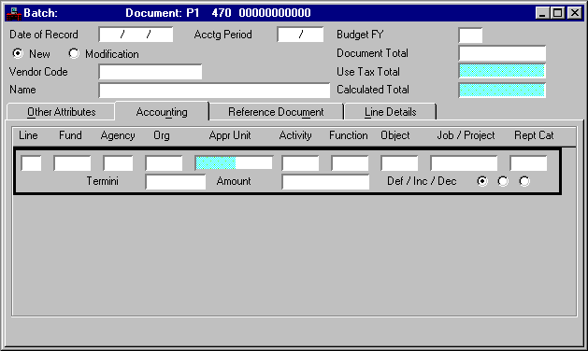
Task: Click the Document Total label
Action: tap(372, 53)
